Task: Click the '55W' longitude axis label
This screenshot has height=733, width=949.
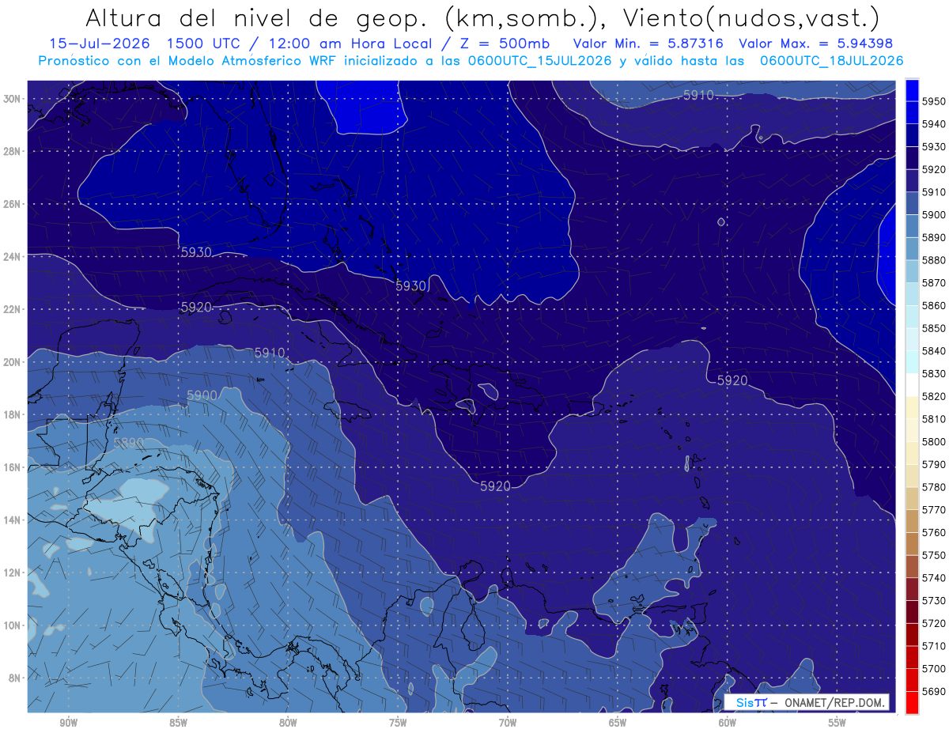Action: pos(837,724)
